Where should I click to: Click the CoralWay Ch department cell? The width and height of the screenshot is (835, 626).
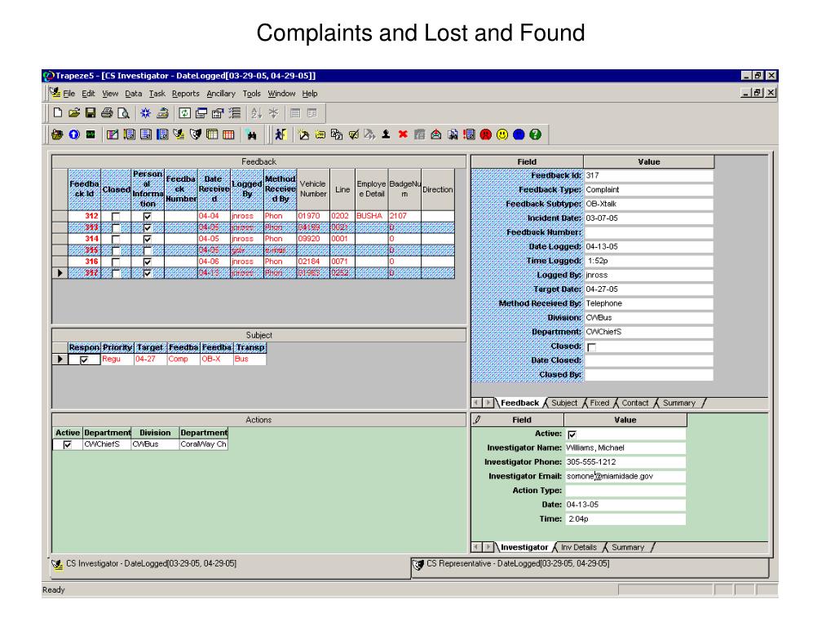point(203,444)
